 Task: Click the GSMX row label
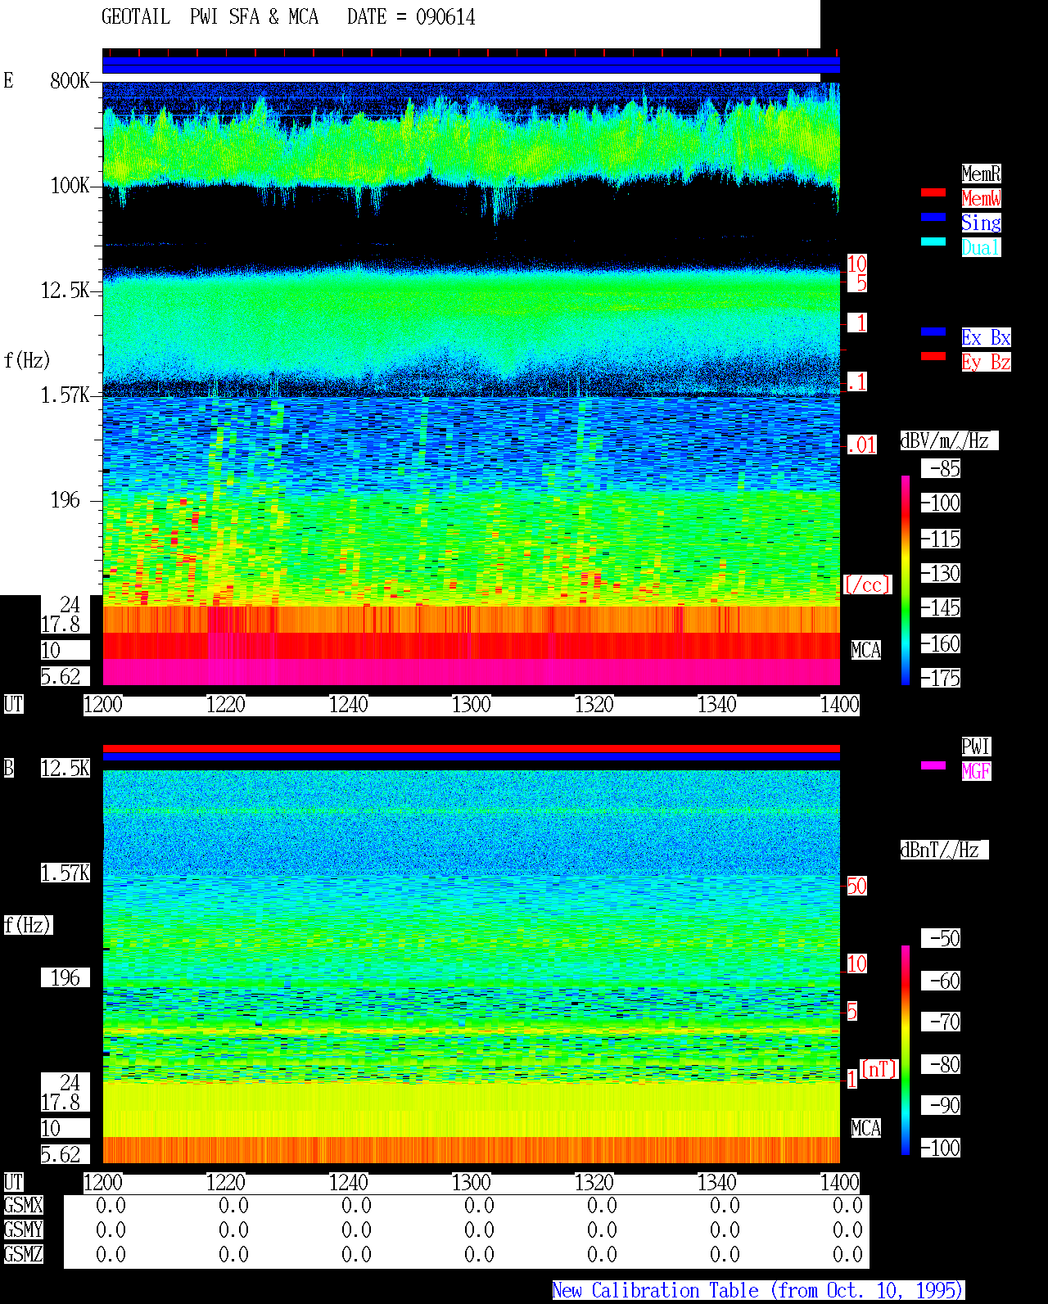[23, 1206]
